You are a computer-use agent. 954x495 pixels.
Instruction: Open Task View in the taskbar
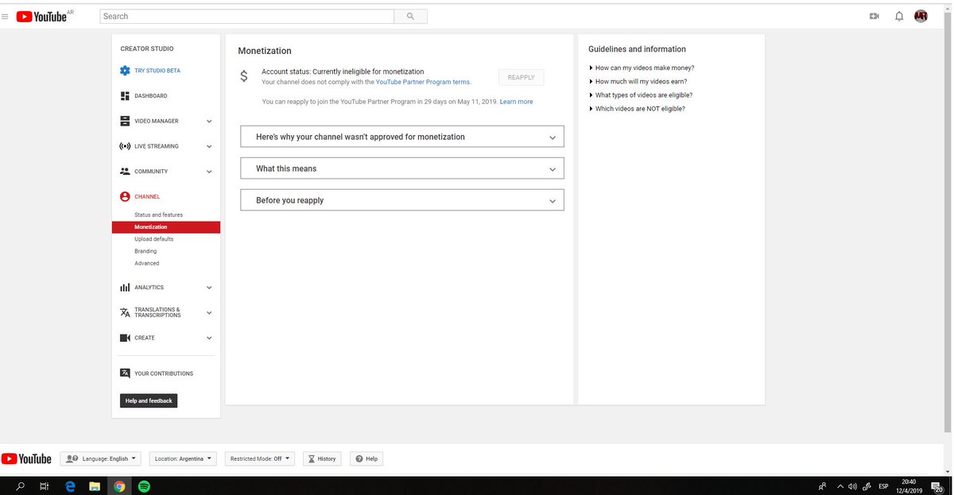tap(45, 486)
